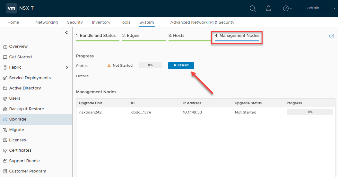Viewport: 338px width, 177px height.
Task: Click the Upgrade sidebar icon
Action: click(5, 119)
